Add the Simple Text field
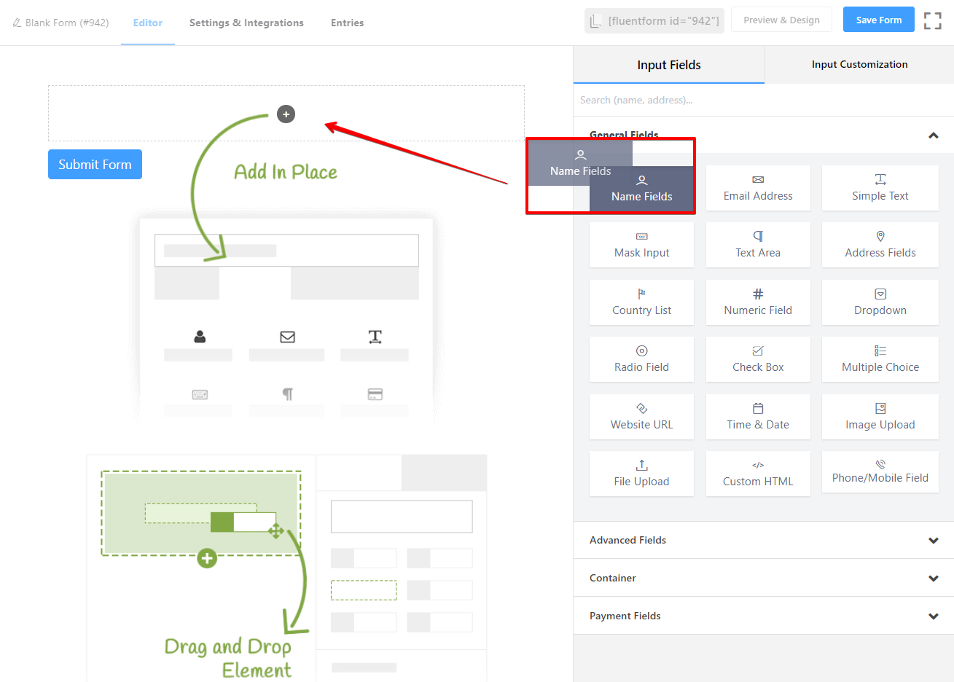This screenshot has width=954, height=682. 880,188
